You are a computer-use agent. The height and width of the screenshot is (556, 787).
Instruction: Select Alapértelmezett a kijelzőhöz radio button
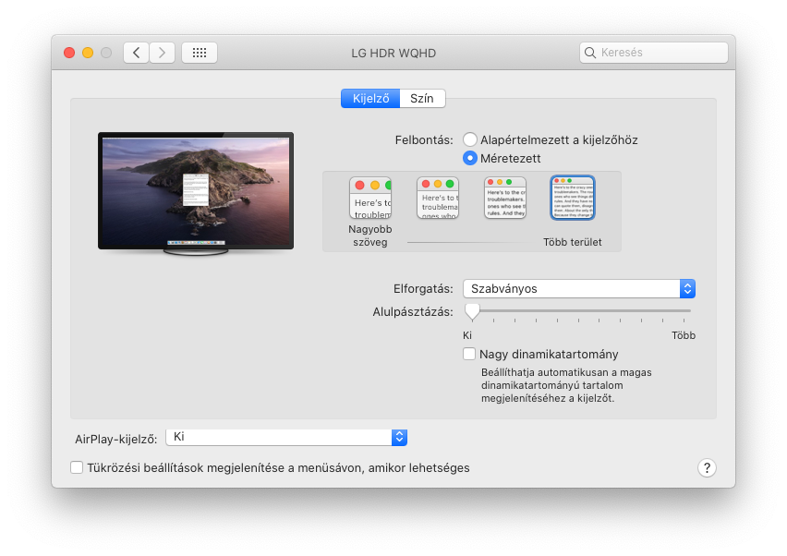point(470,139)
